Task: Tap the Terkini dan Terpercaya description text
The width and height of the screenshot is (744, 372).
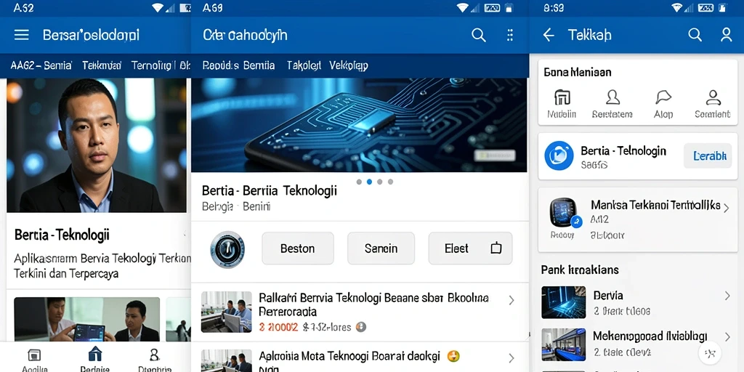Action: pyautogui.click(x=66, y=274)
